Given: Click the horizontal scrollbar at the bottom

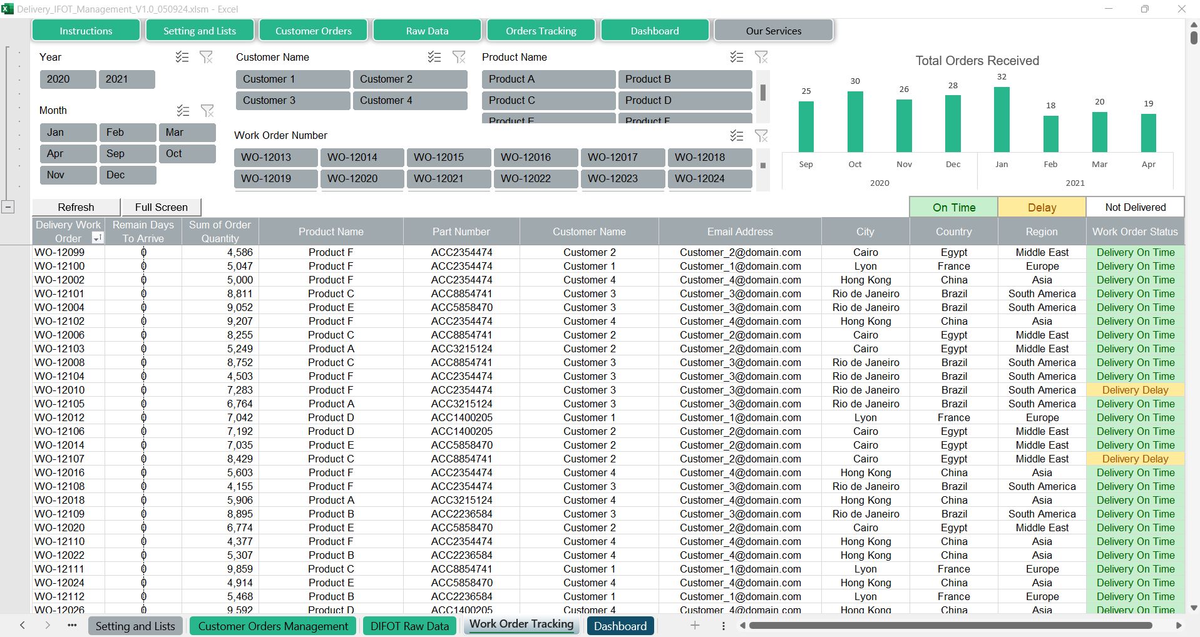Looking at the screenshot, I should (x=950, y=626).
